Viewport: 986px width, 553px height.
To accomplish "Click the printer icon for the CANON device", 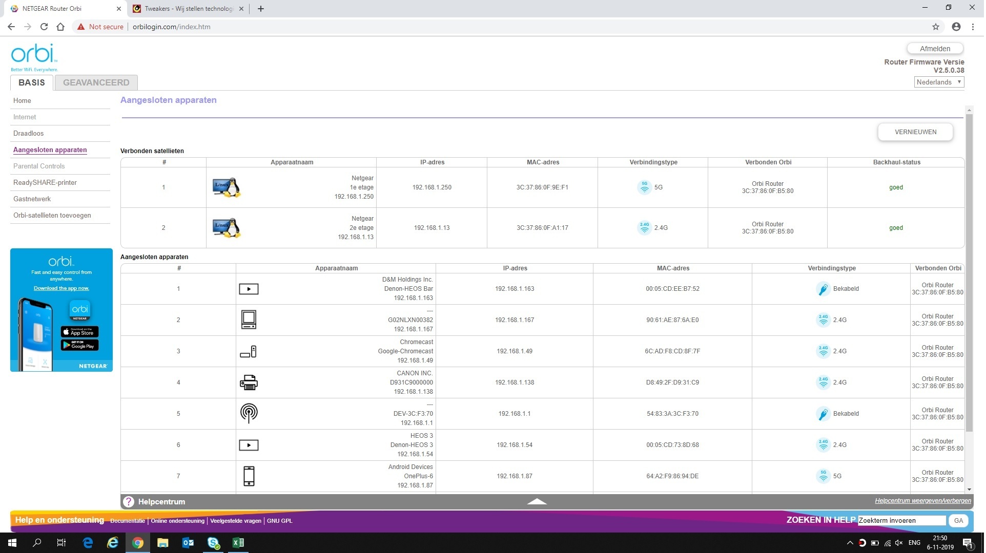I will tap(249, 382).
